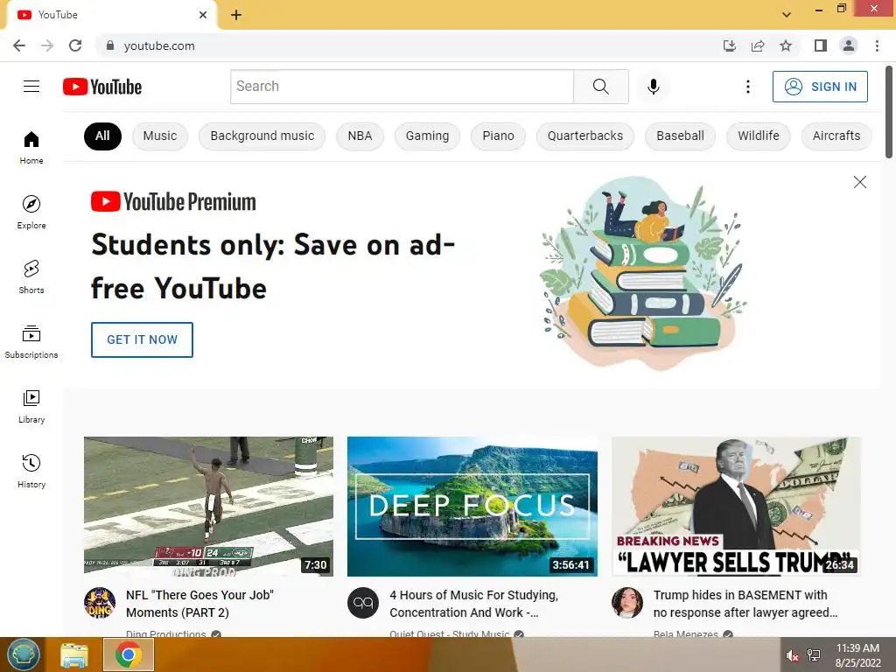Click the share this page icon

(x=758, y=45)
